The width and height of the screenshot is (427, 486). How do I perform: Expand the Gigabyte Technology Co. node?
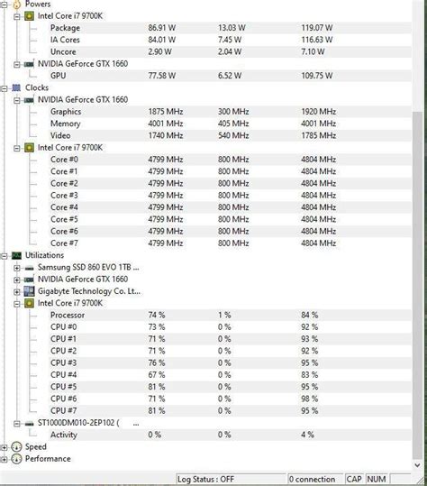point(17,291)
